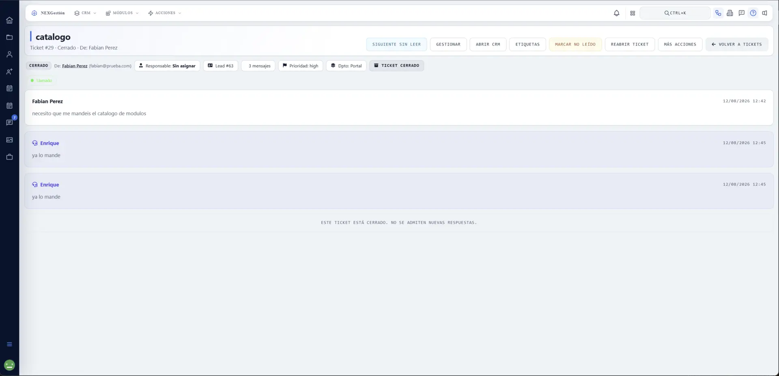Open the ETIQUETAS button
Screen dimensions: 779x376
527,44
